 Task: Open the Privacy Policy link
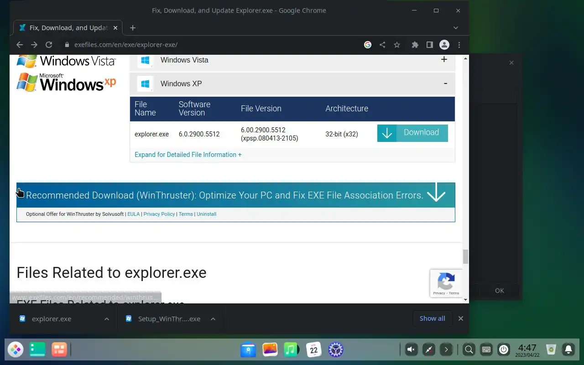click(x=159, y=214)
